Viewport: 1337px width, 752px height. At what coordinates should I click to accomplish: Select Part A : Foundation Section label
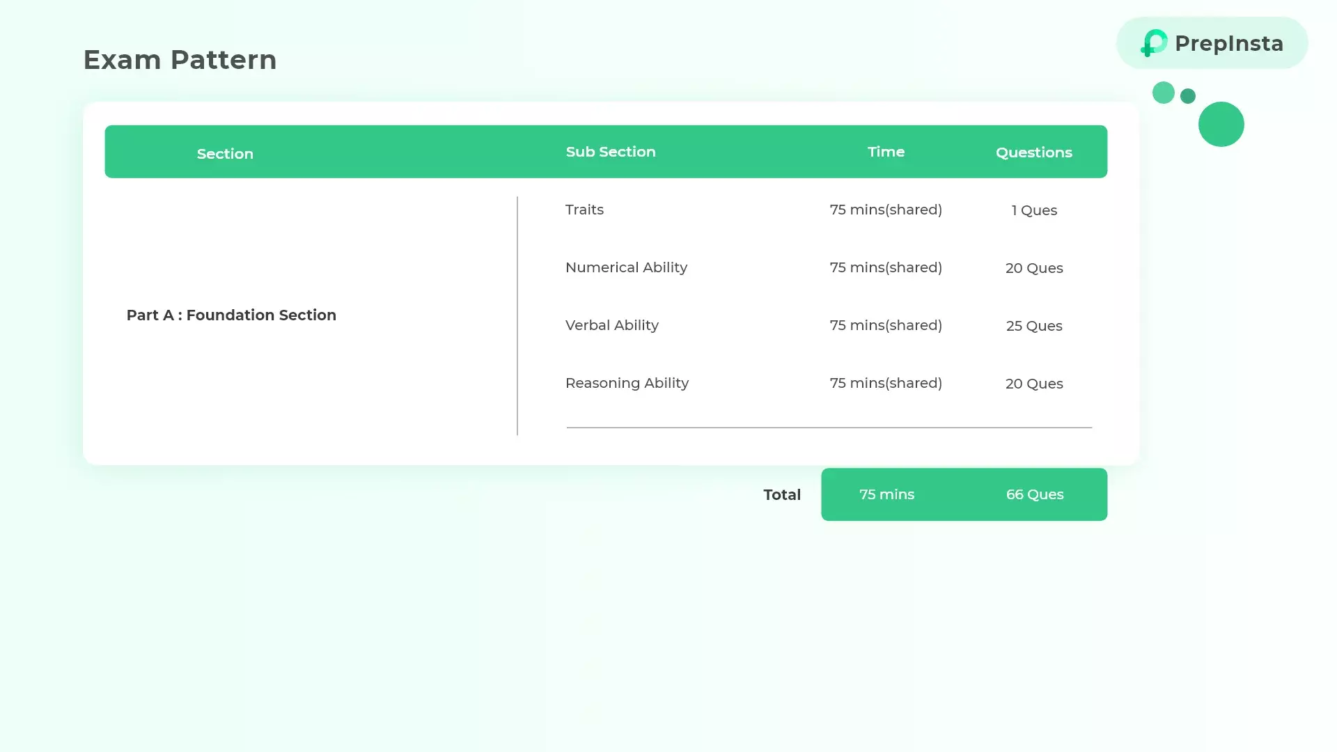click(x=231, y=315)
